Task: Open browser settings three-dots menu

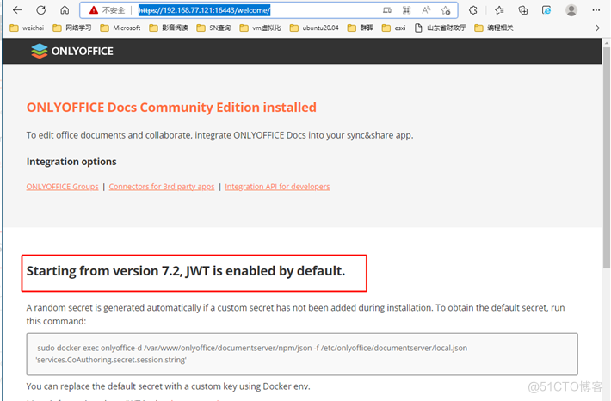Action: 596,10
